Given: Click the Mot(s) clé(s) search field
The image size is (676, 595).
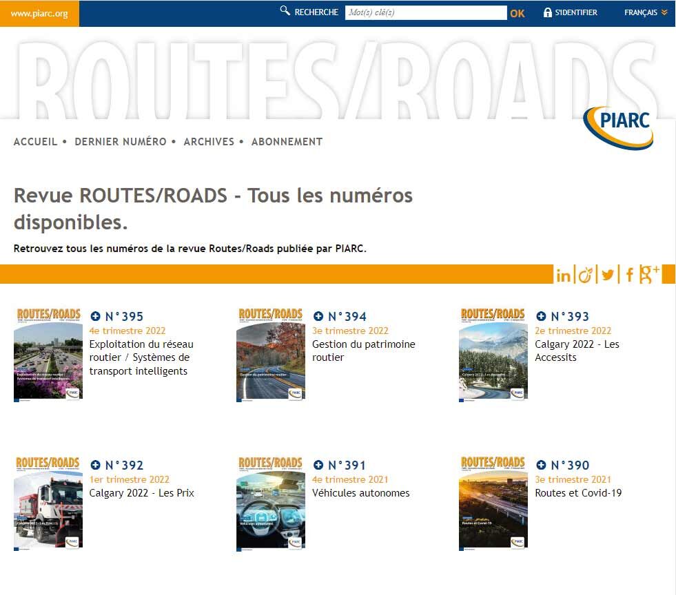Looking at the screenshot, I should pyautogui.click(x=426, y=12).
